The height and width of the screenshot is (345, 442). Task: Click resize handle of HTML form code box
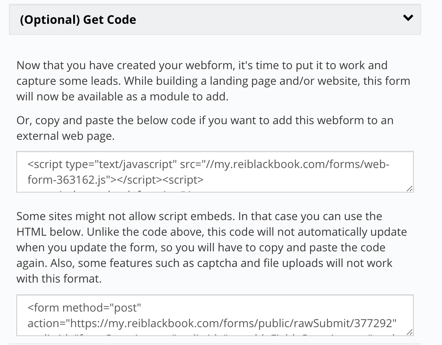point(410,332)
